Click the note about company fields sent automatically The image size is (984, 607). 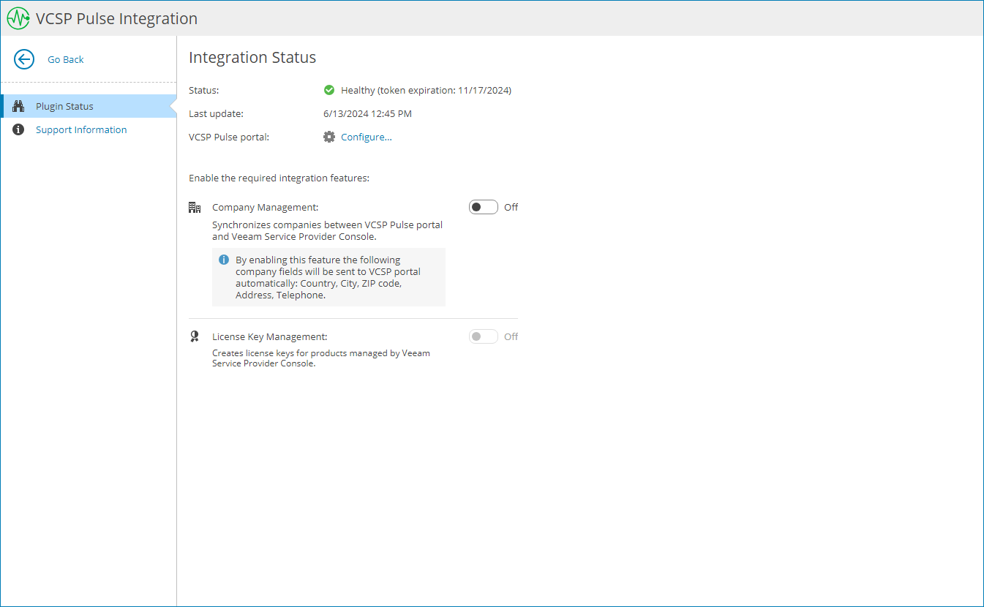point(328,277)
